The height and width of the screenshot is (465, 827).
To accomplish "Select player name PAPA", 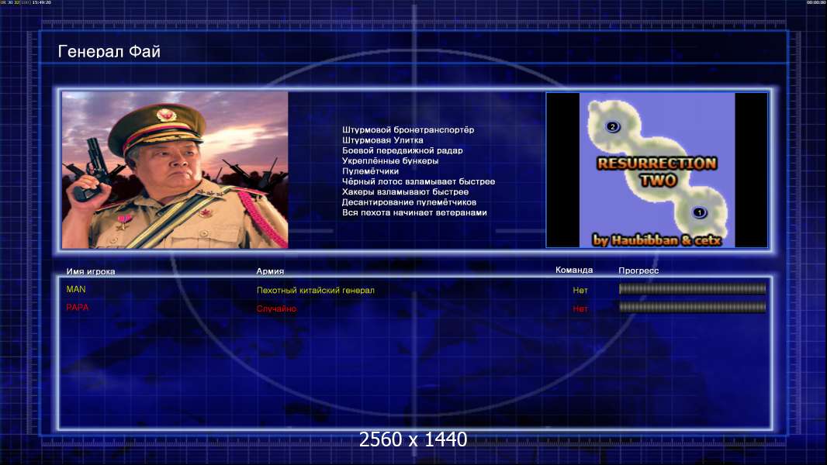I will [77, 307].
